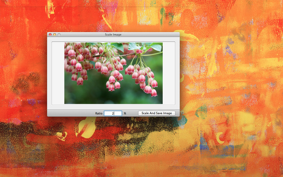Click the Scale Image window title
The width and height of the screenshot is (283, 177).
coord(113,34)
